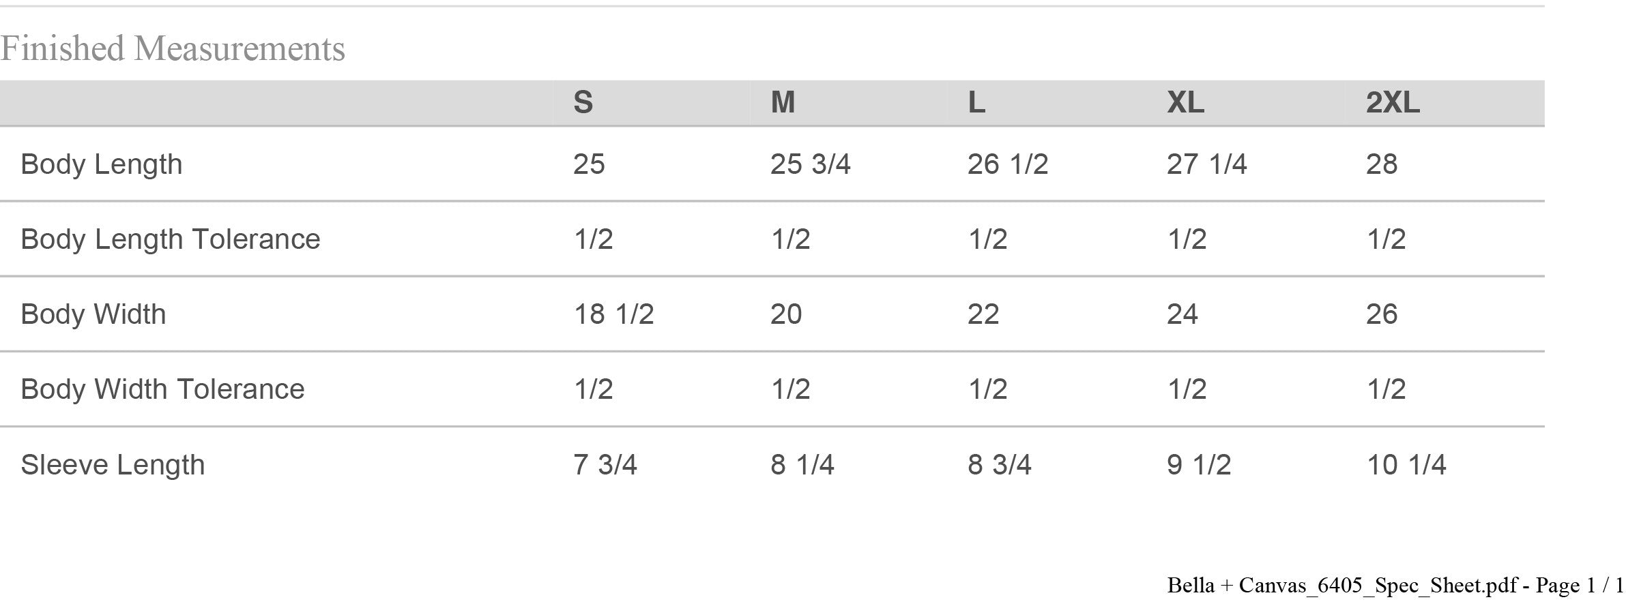Select the L size column header
This screenshot has width=1626, height=604.
coord(976,103)
